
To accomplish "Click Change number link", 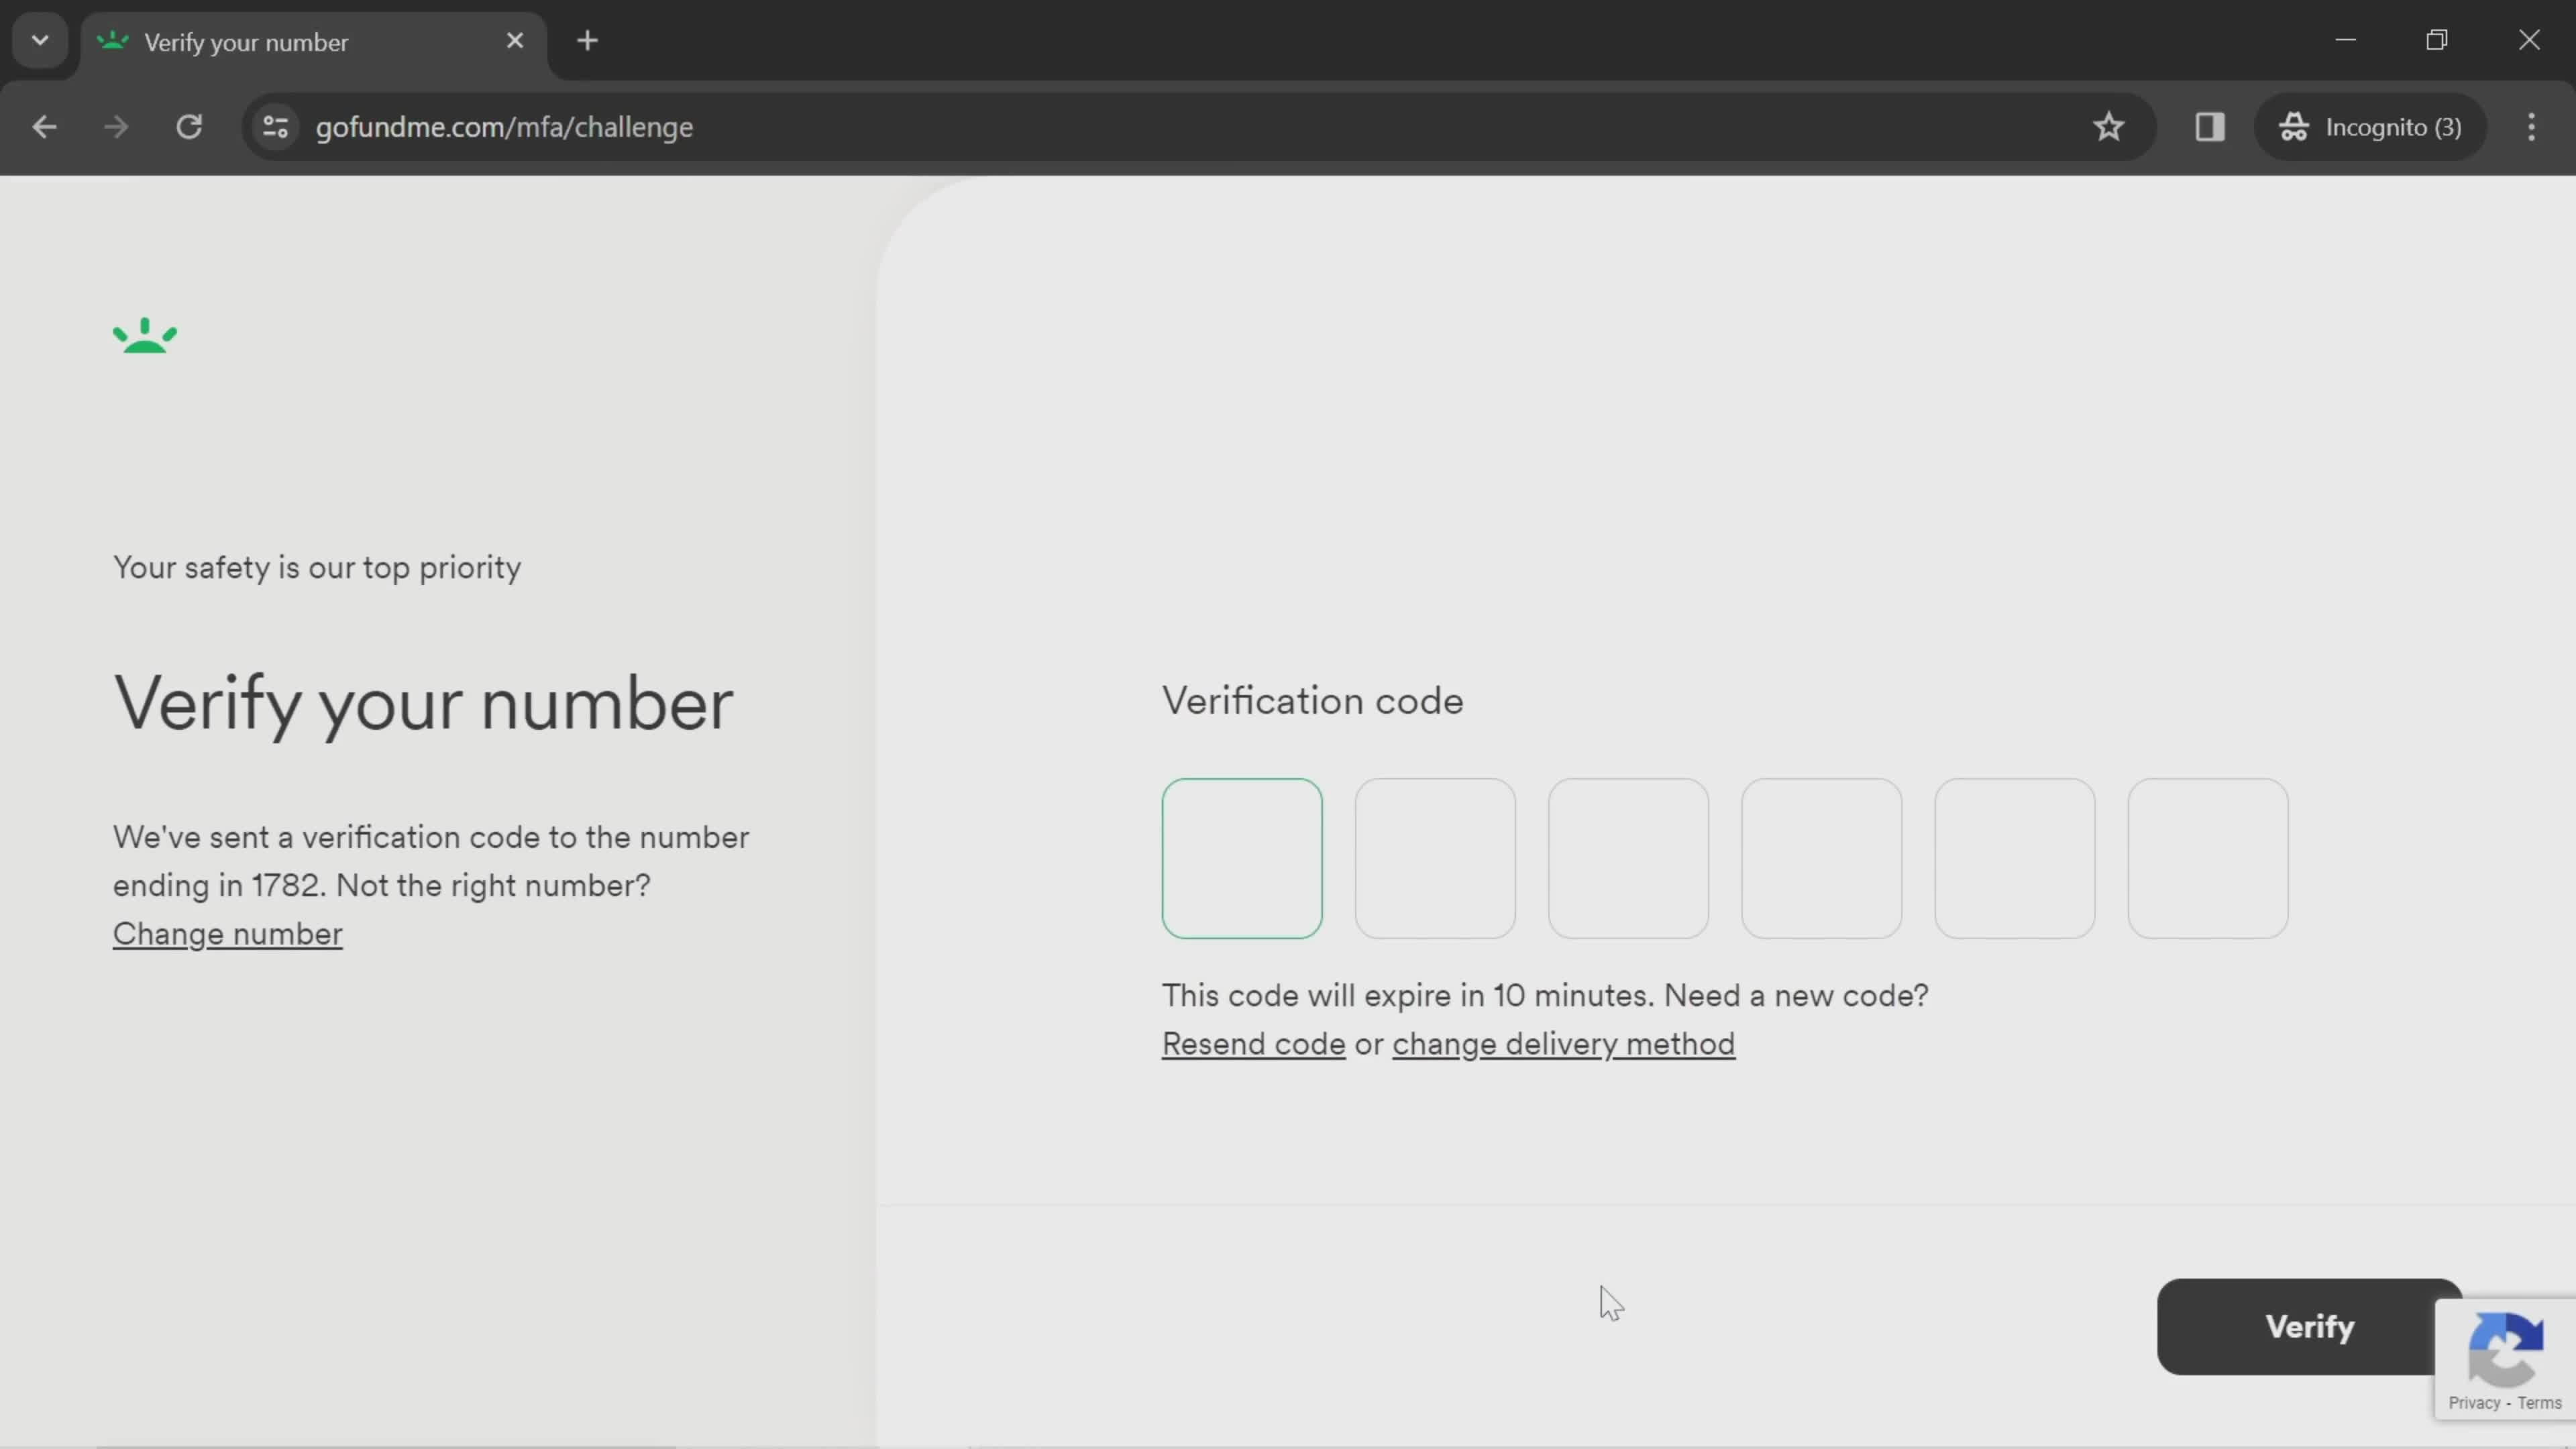I will (227, 932).
